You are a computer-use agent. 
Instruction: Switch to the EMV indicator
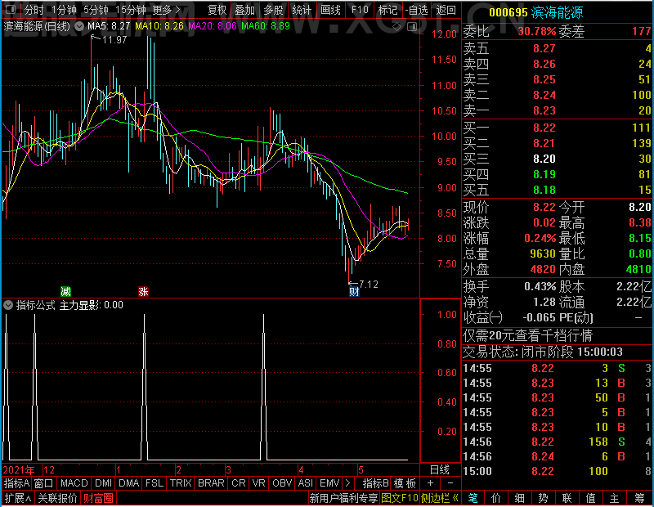(x=329, y=483)
